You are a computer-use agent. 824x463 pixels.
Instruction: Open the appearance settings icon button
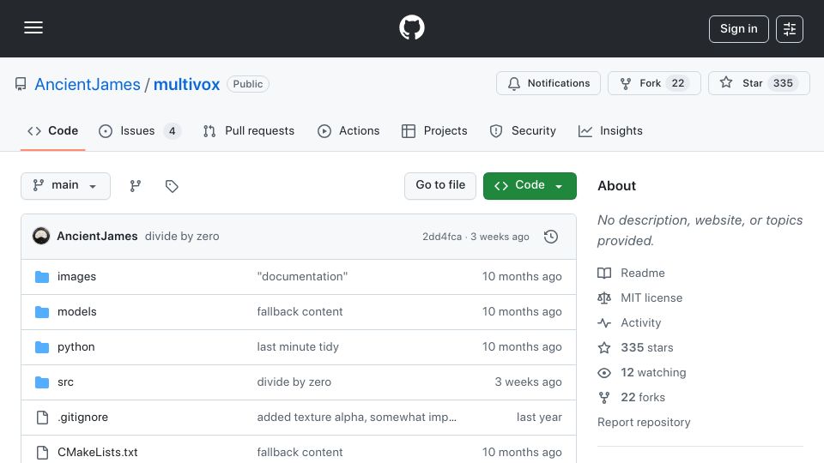(790, 29)
